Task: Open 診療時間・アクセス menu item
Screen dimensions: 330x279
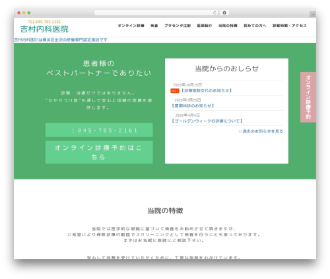Action: [290, 26]
